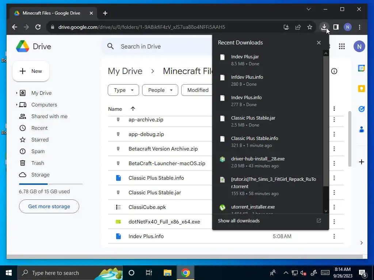Open Google Tasks side panel icon

(x=361, y=109)
